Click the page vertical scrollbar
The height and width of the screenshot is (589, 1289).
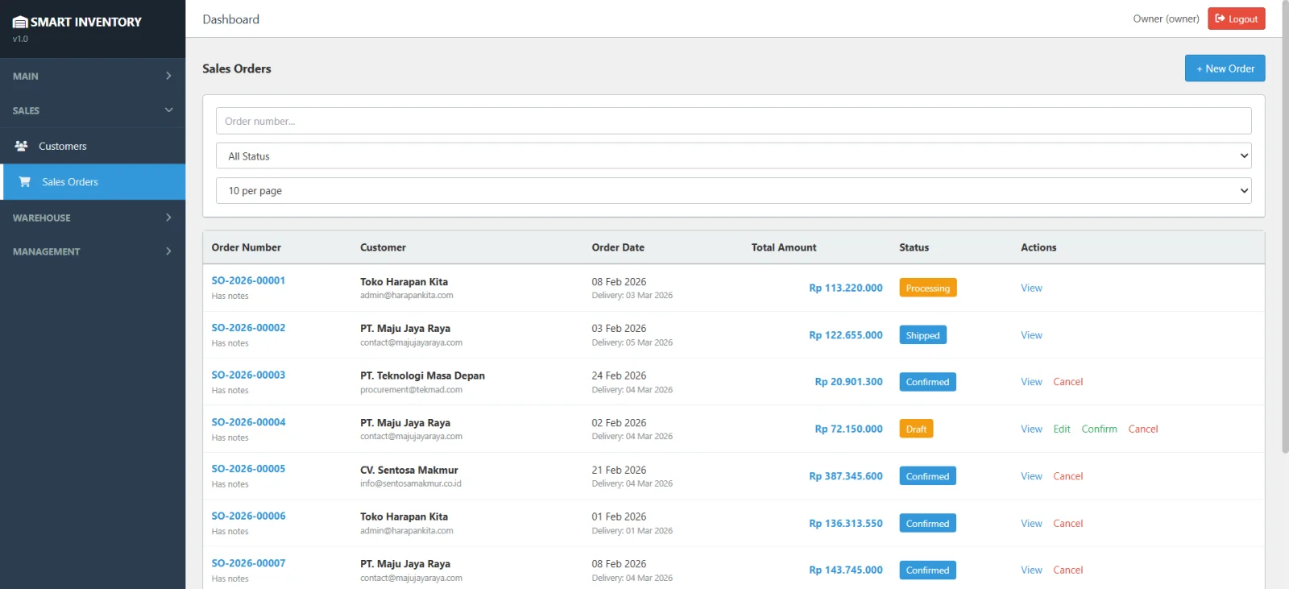(1284, 242)
